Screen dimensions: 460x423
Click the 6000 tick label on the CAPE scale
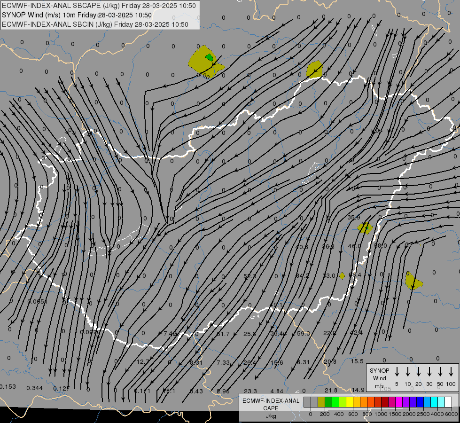(x=452, y=414)
